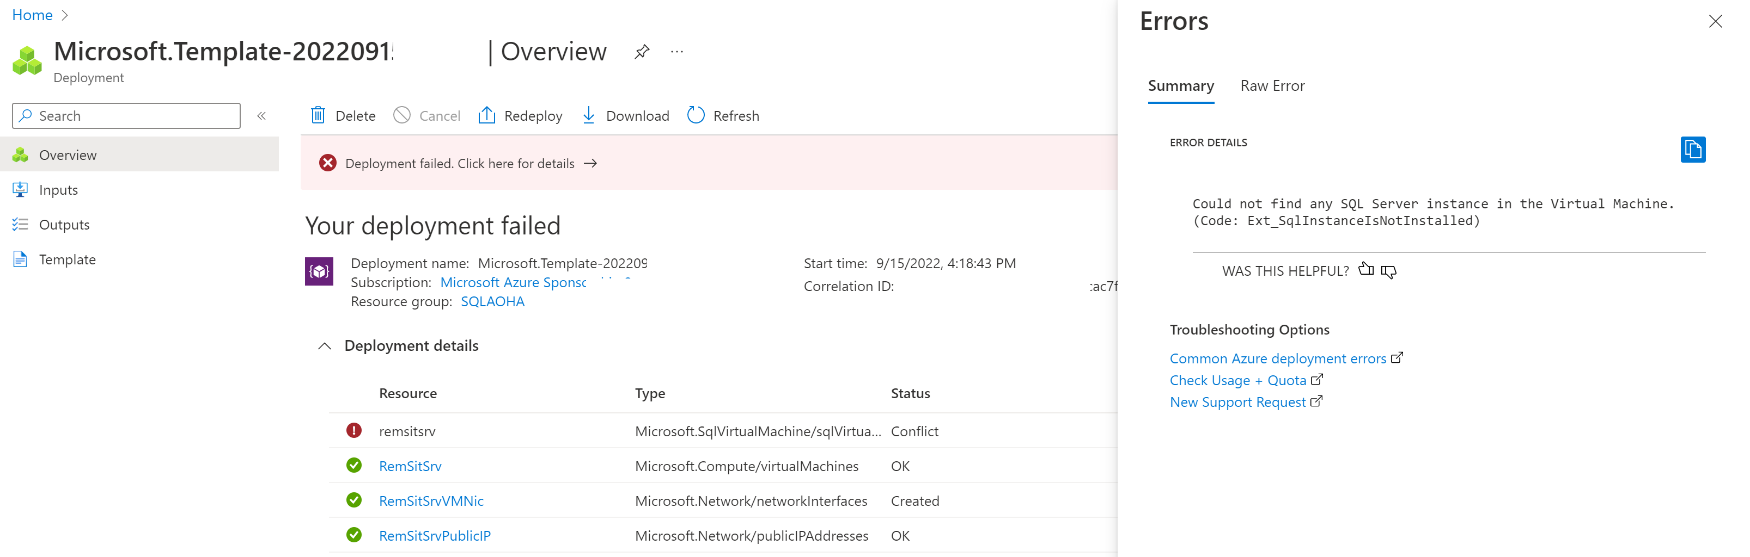Screen dimensions: 1750x557
Task: Open the more options ellipsis menu
Action: point(676,52)
